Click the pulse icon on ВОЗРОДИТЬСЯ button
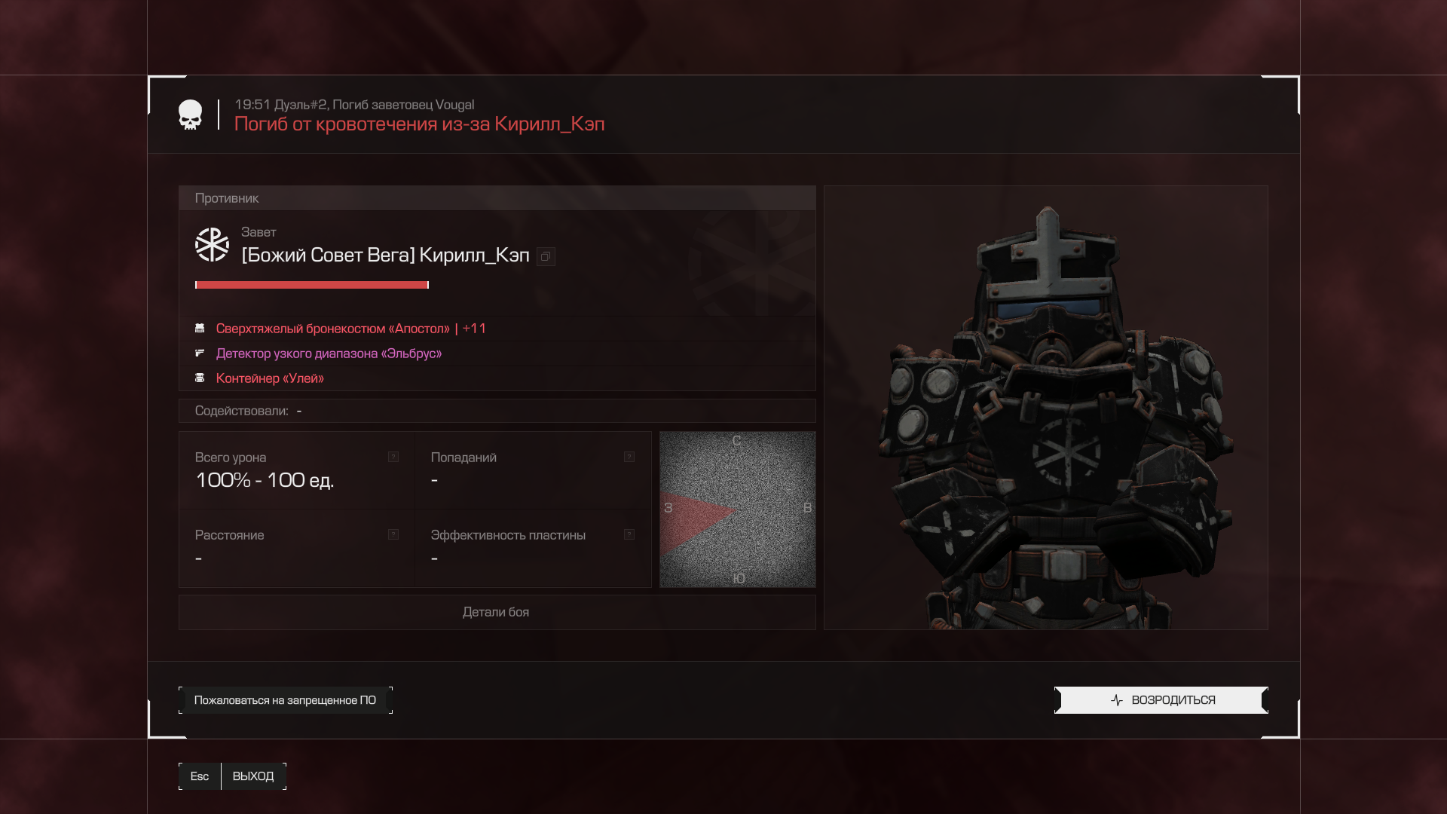 (x=1117, y=700)
